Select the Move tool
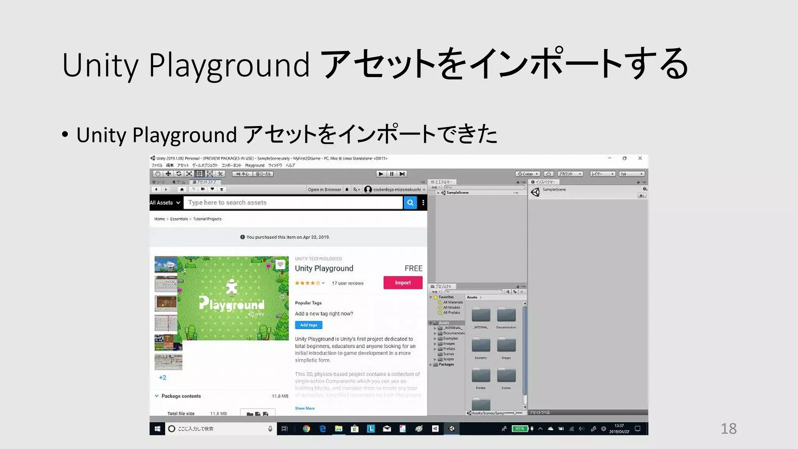 (x=168, y=174)
